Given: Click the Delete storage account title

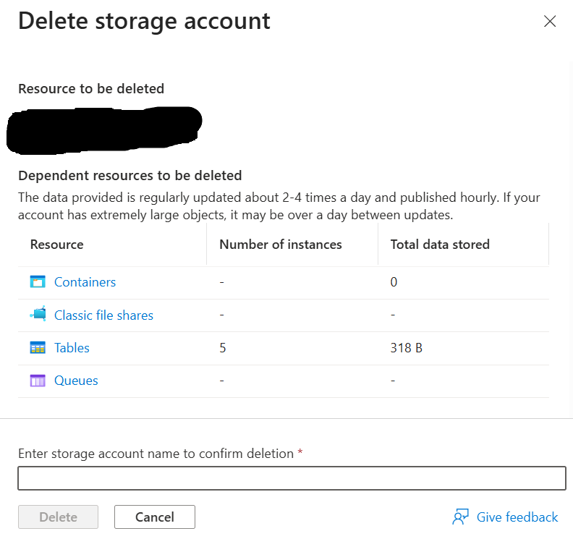Looking at the screenshot, I should pyautogui.click(x=145, y=21).
